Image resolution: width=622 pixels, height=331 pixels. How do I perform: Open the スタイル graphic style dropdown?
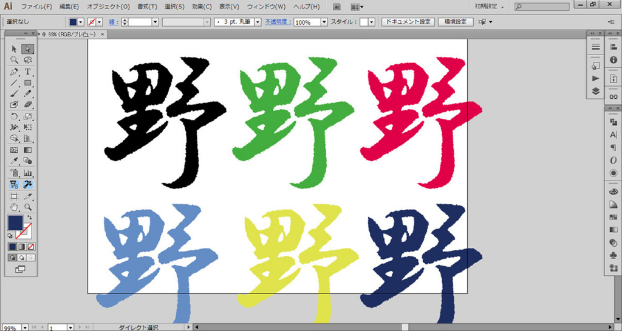(x=372, y=22)
